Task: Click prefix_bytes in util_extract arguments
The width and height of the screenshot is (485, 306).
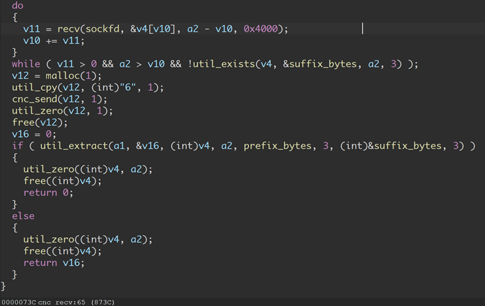Action: [x=278, y=146]
